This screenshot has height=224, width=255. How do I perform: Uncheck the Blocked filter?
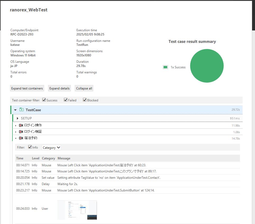click(x=85, y=100)
